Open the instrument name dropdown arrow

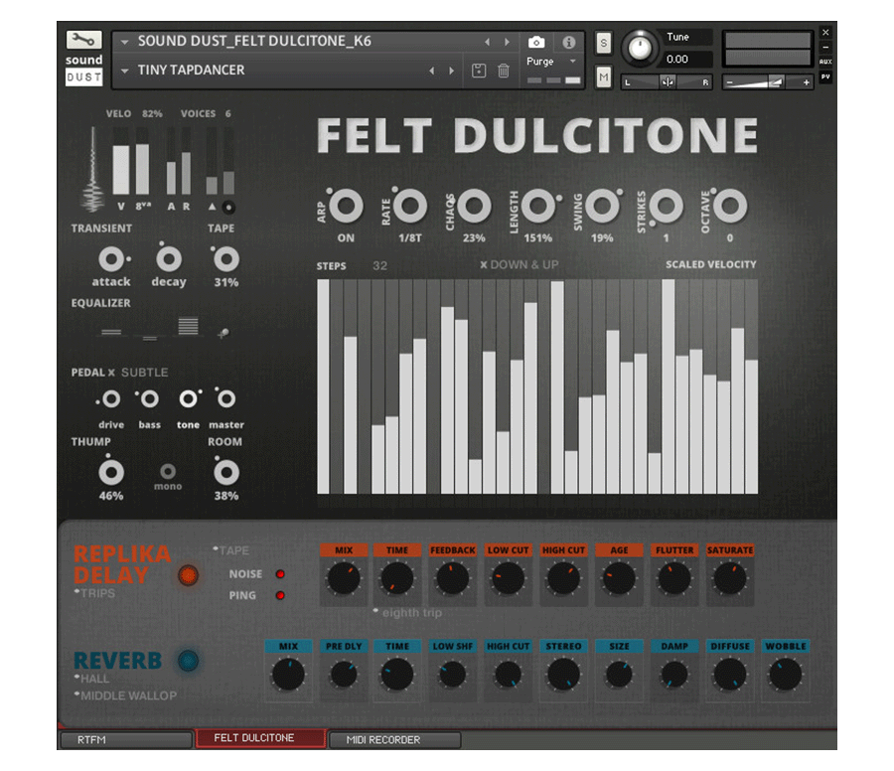click(124, 42)
